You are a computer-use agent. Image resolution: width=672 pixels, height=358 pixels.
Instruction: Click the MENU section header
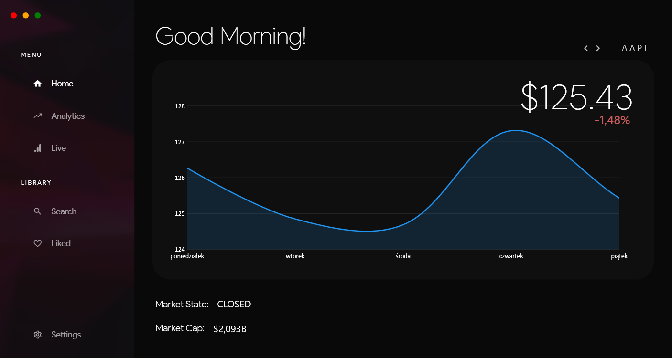click(x=32, y=55)
